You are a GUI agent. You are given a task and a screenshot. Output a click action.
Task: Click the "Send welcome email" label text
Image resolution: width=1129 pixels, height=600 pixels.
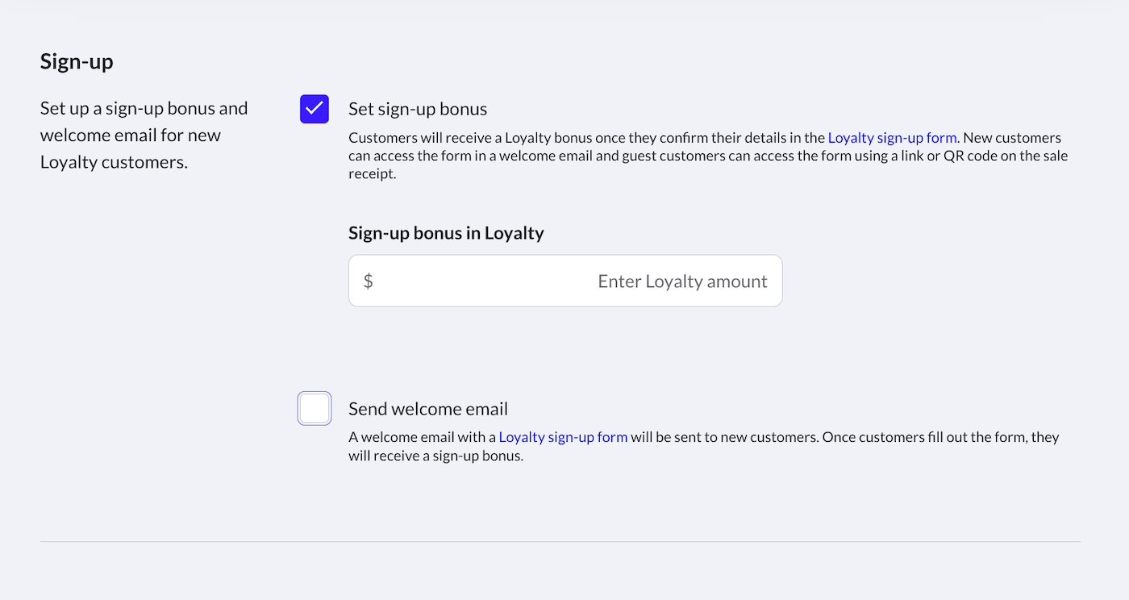428,409
